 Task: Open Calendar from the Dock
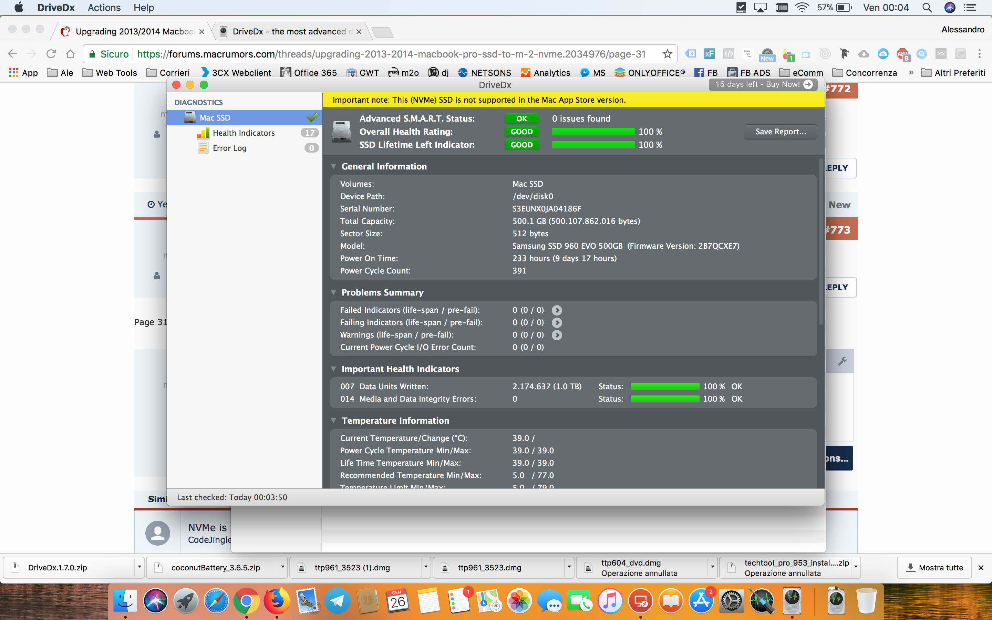pyautogui.click(x=398, y=601)
